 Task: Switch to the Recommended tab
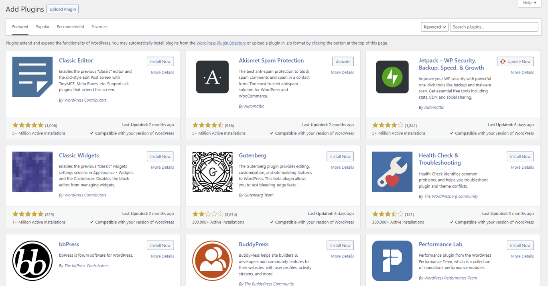[70, 27]
